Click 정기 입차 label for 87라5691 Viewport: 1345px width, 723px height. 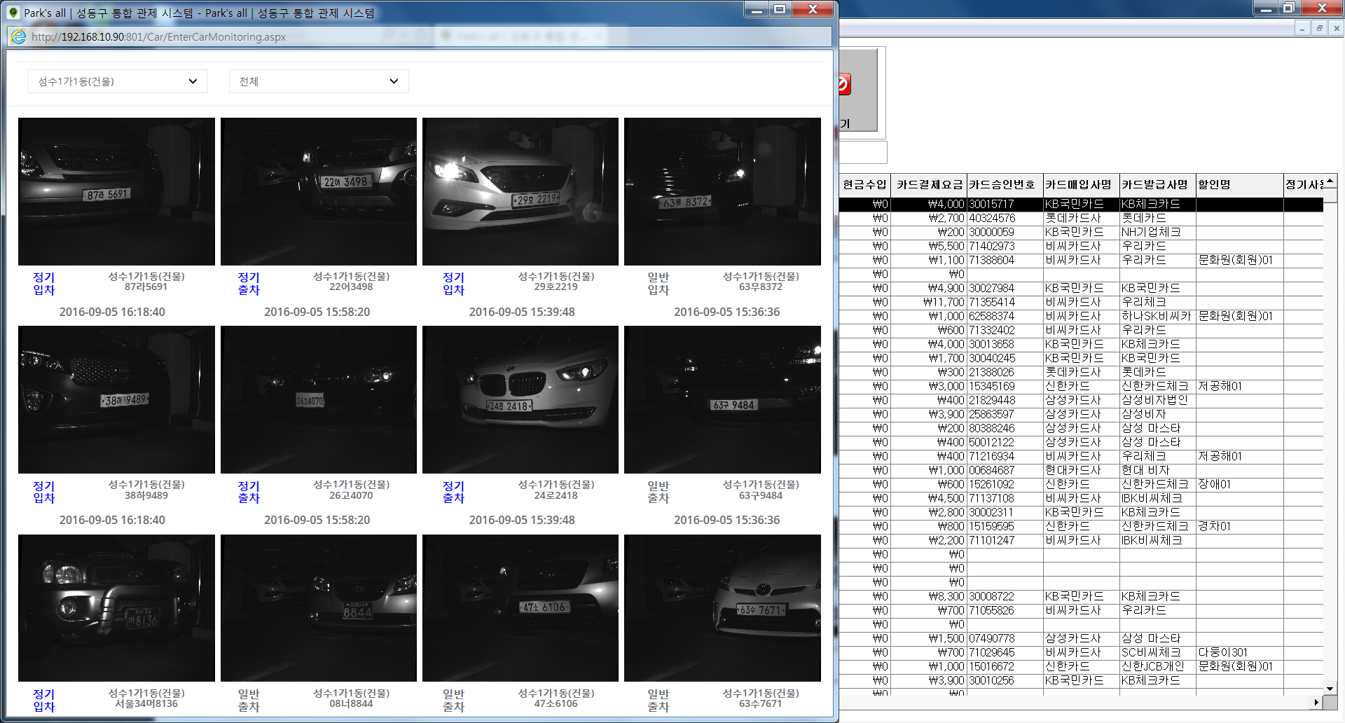tap(43, 284)
